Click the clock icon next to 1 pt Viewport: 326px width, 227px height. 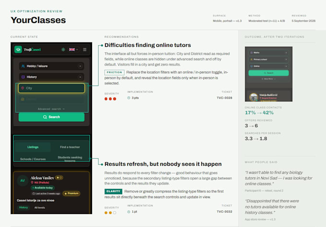click(x=128, y=212)
